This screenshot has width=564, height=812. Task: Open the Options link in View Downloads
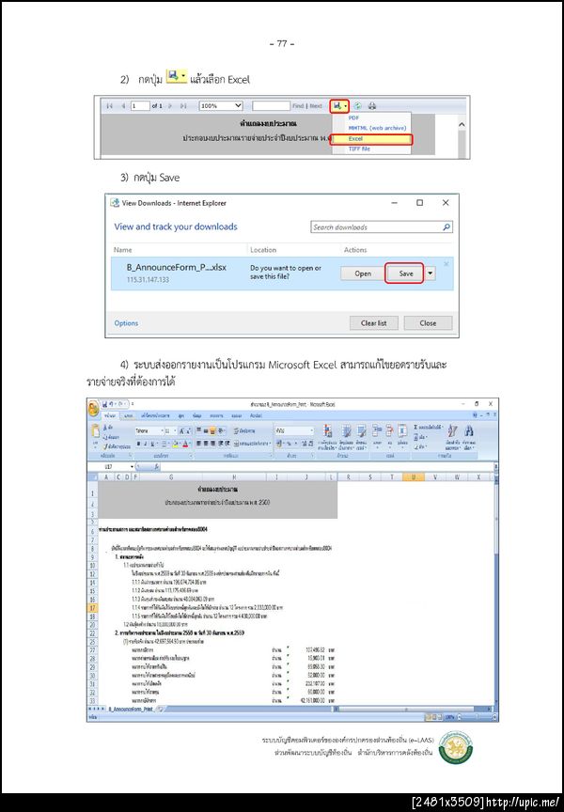pyautogui.click(x=126, y=323)
